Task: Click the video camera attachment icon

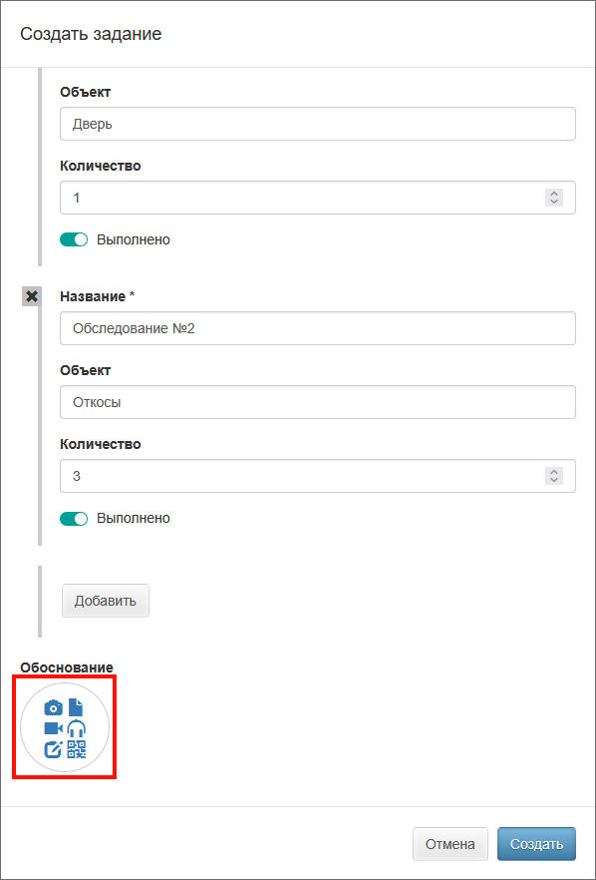Action: 53,728
